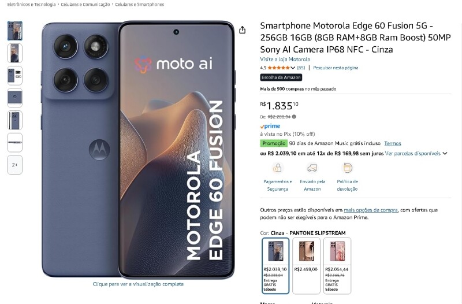Viewport: 462px width, 304px height.
Task: Click mais opções de compra link
Action: [x=371, y=210]
